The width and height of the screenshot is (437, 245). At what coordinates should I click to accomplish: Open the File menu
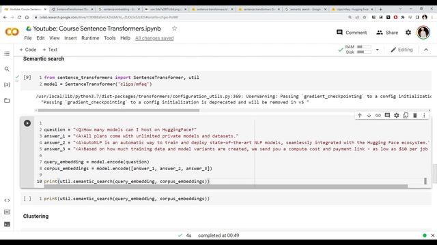pos(28,38)
